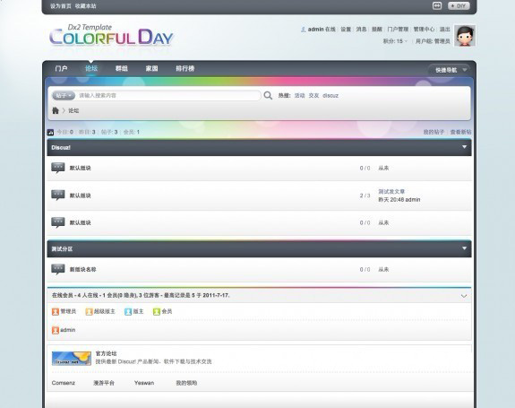The width and height of the screenshot is (515, 408).
Task: Open the 查看新帖 link
Action: click(x=460, y=132)
